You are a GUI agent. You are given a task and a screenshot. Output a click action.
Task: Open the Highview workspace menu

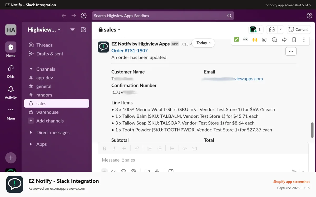(x=44, y=30)
